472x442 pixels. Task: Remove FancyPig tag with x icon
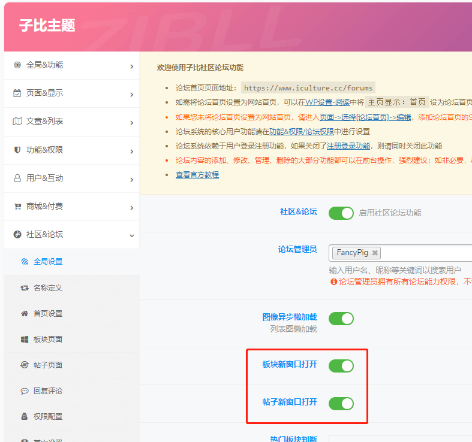pos(375,253)
